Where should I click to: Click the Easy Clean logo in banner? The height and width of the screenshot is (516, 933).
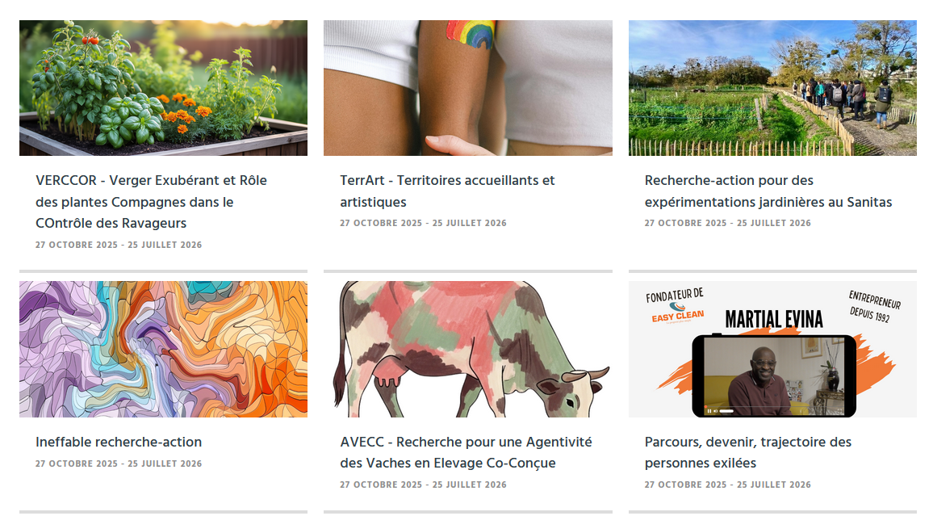(678, 313)
